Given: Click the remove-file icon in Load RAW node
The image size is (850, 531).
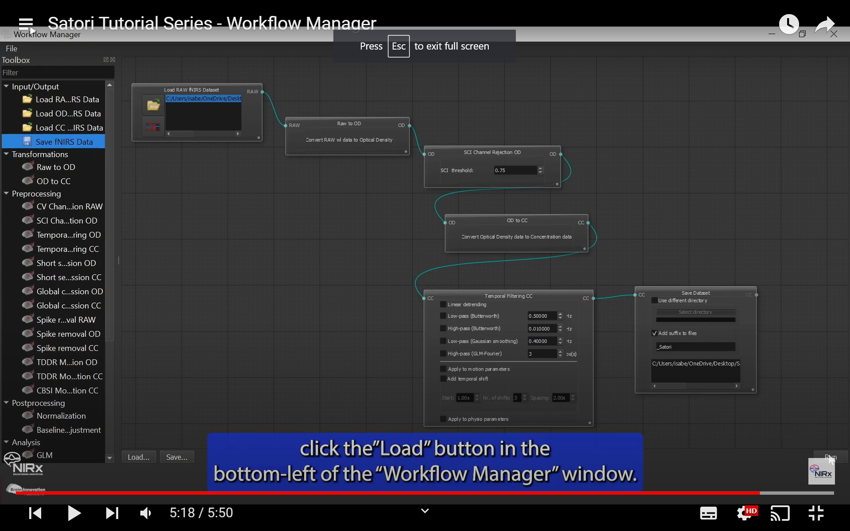Looking at the screenshot, I should click(x=153, y=127).
